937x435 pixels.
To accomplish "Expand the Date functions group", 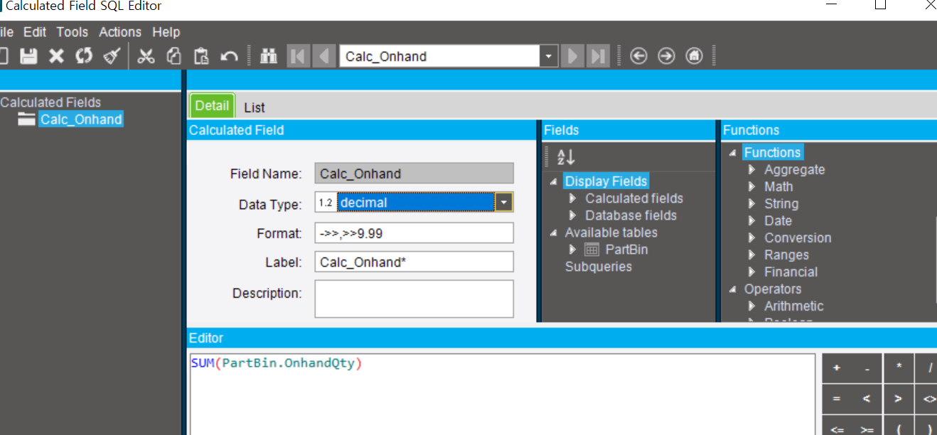I will 752,221.
